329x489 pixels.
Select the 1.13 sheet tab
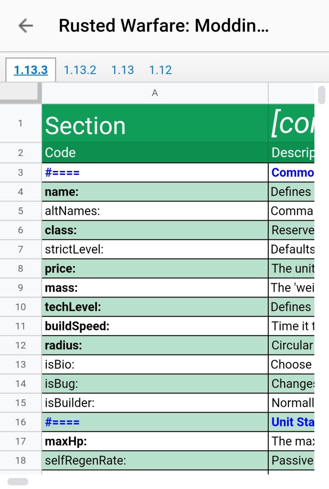click(122, 70)
